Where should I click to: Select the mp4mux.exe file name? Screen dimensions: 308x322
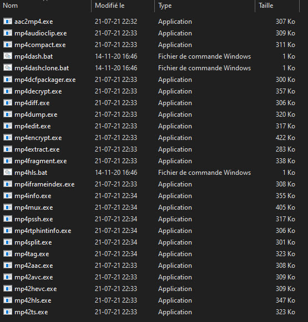click(x=34, y=207)
